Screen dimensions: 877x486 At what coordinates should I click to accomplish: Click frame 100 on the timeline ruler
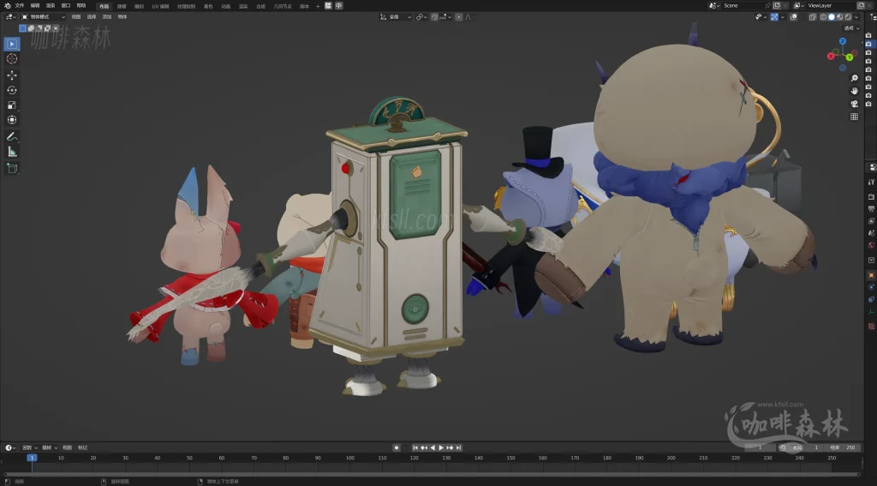click(x=349, y=458)
